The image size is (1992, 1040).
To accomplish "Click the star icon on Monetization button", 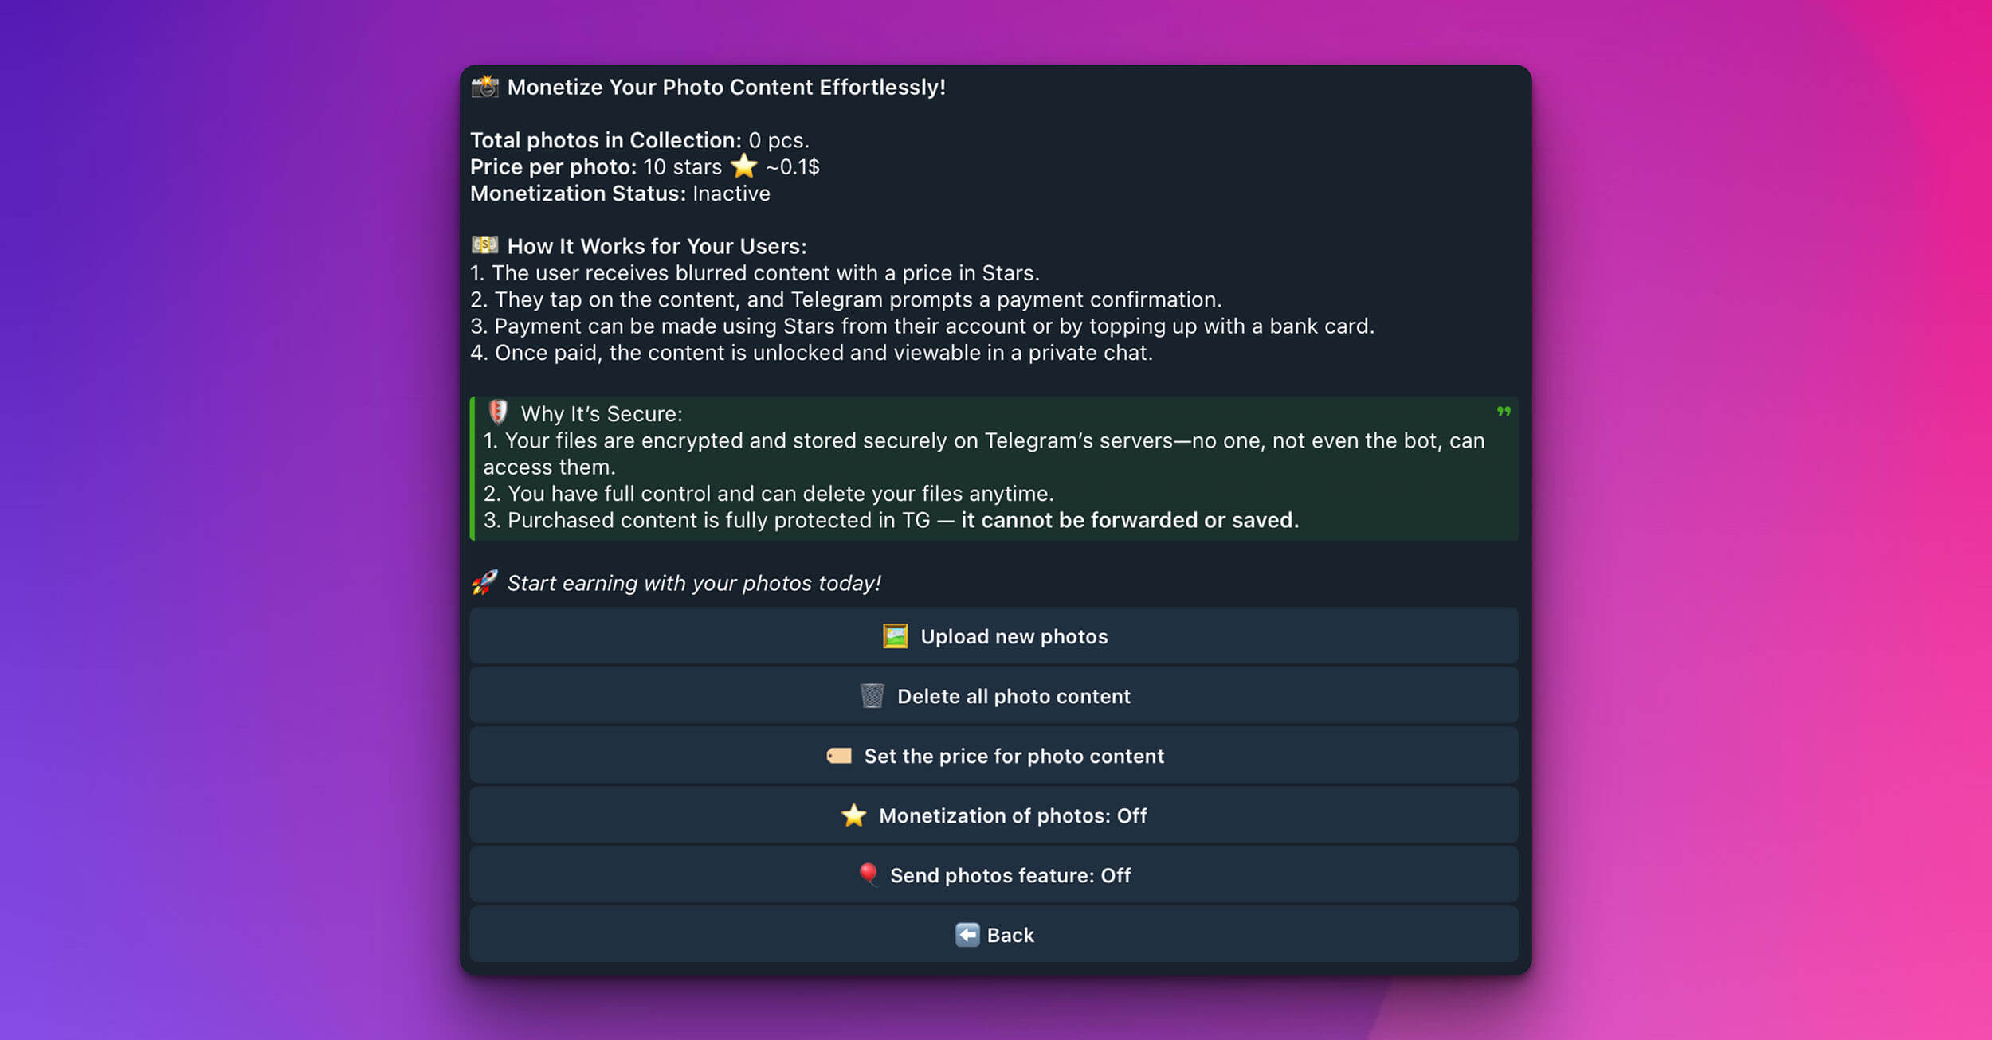I will (x=853, y=815).
